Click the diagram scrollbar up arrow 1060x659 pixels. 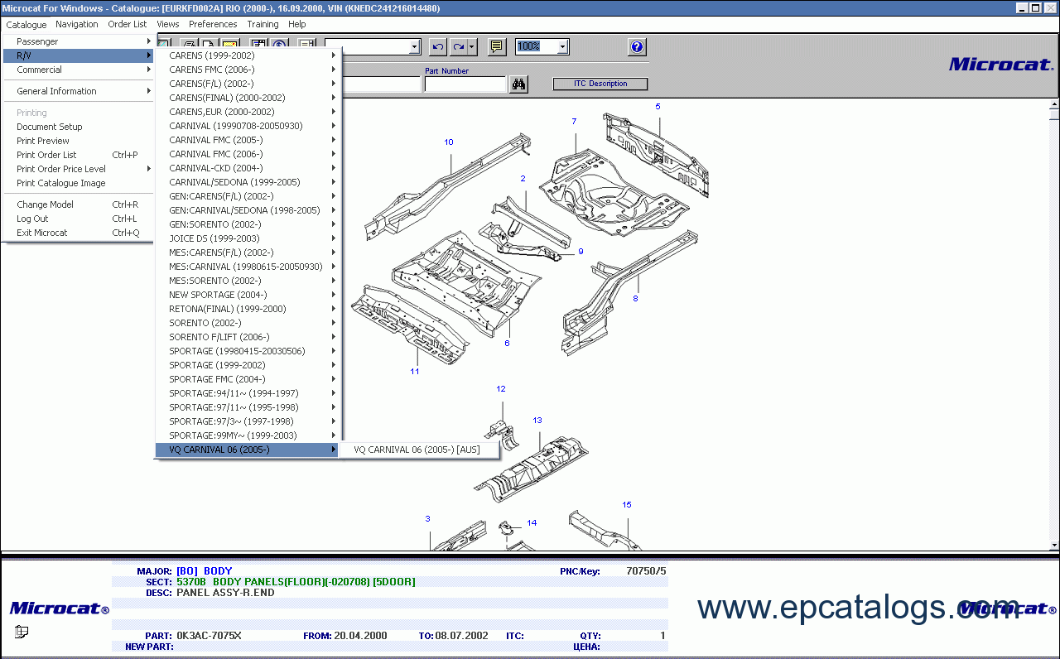[1054, 105]
